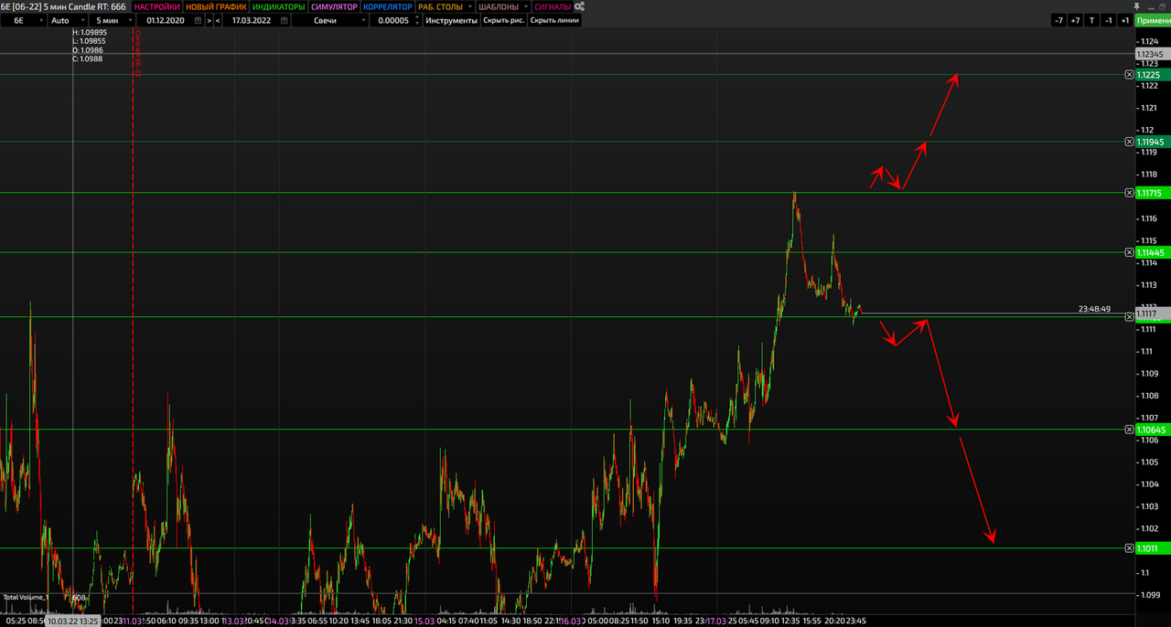Click the 10.03.22 13:25 crosshair date label
The height and width of the screenshot is (627, 1171).
pos(72,621)
